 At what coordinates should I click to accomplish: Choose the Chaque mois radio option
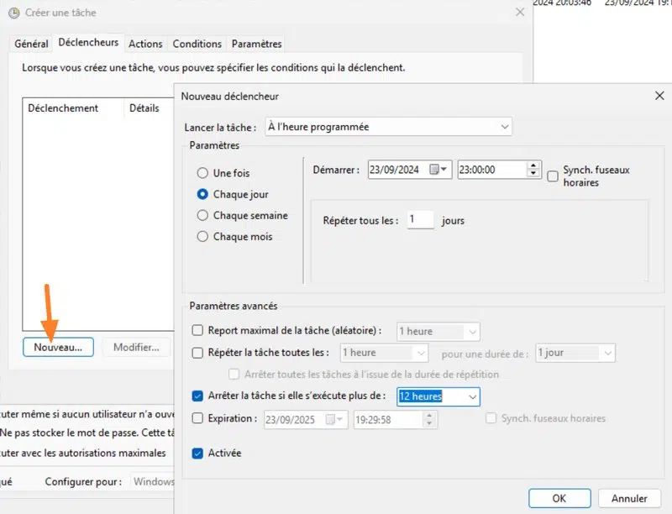click(x=202, y=237)
